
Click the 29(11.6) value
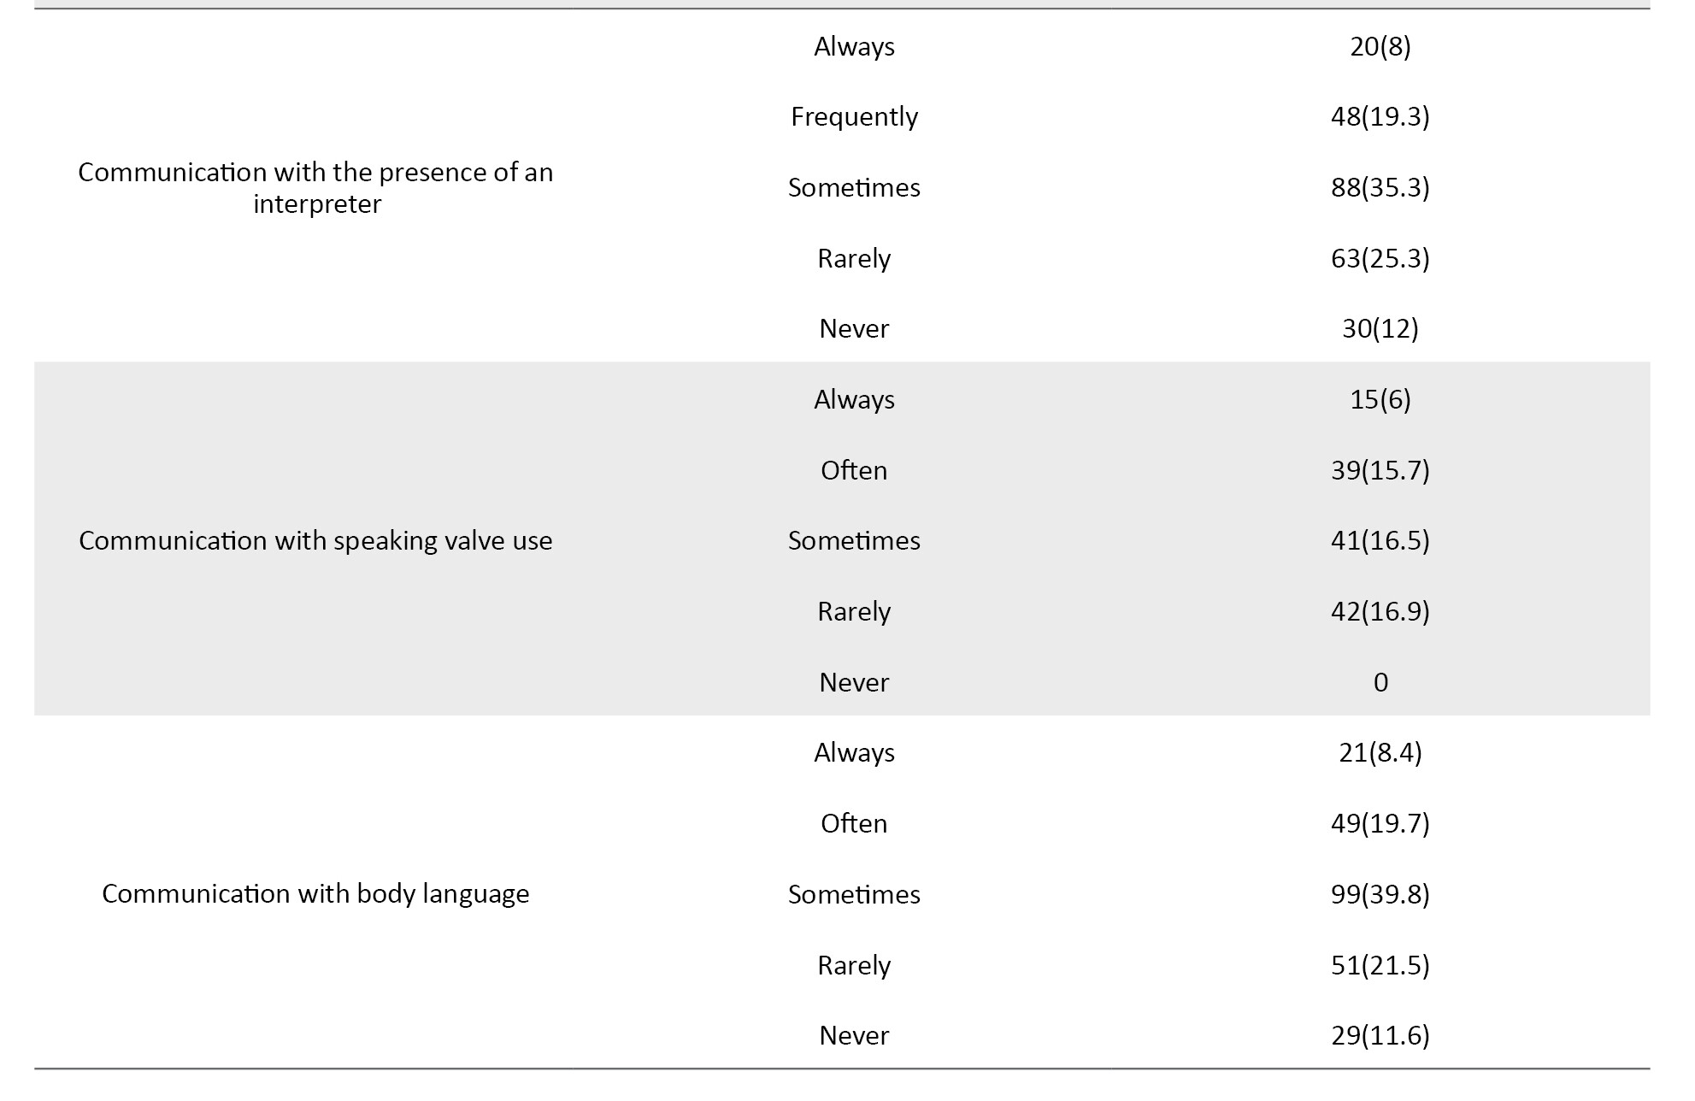(1380, 1036)
